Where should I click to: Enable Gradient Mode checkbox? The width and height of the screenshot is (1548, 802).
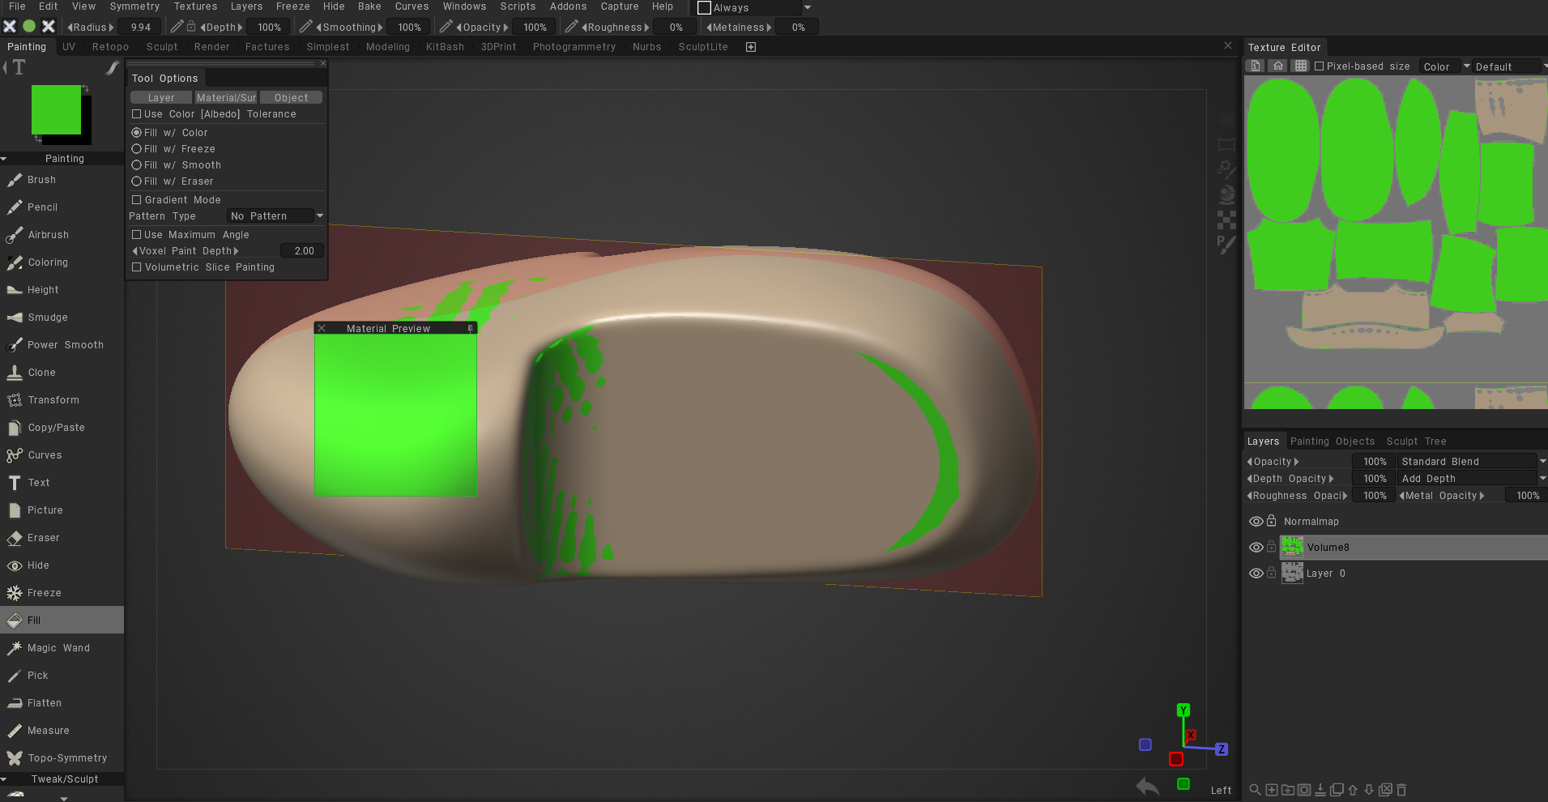[x=137, y=200]
